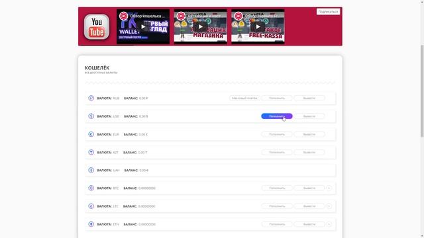Click Вывести in the ETH row
Screen dimensions: 424x238
[309, 224]
